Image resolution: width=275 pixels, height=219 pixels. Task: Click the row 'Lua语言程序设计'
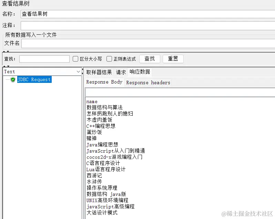(106, 169)
